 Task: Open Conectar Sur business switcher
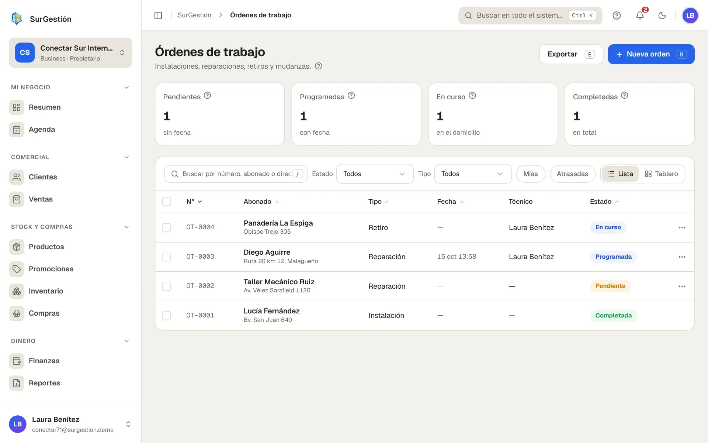70,53
